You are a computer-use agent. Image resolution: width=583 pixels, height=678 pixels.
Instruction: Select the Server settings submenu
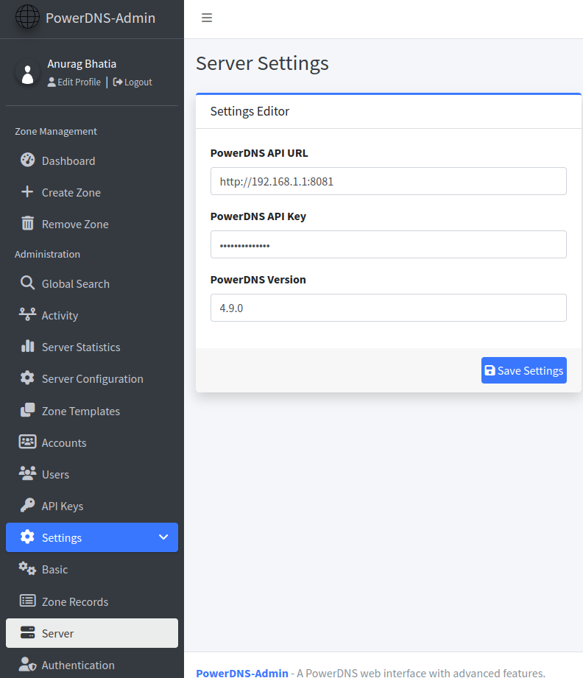click(x=92, y=633)
